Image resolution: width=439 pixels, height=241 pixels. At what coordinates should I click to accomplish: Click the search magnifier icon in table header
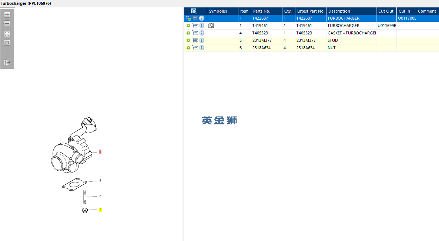(194, 11)
